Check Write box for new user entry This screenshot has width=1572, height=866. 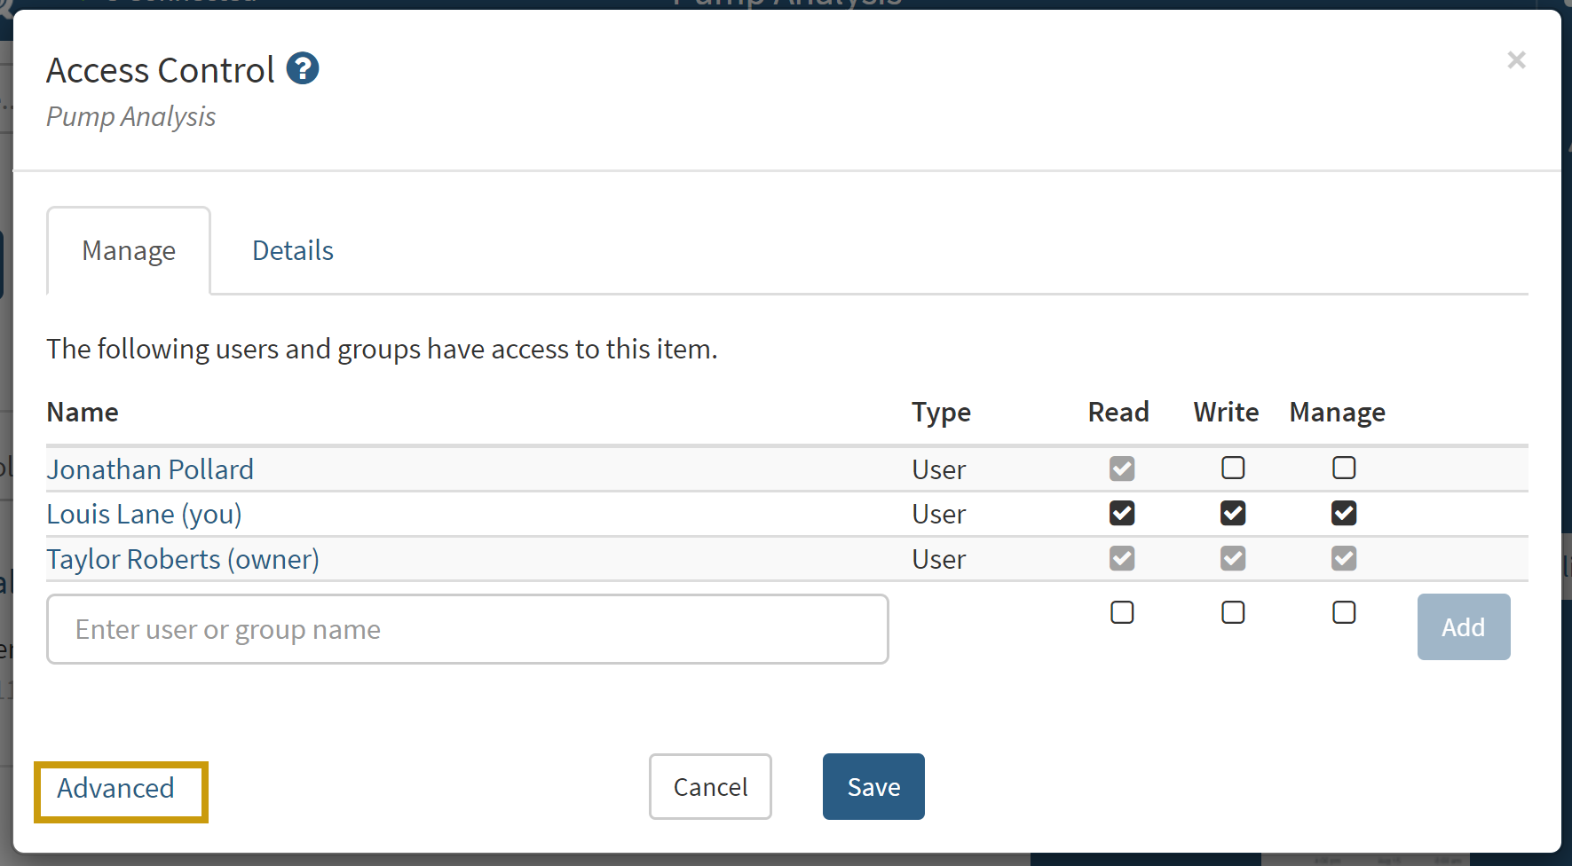[x=1233, y=612]
